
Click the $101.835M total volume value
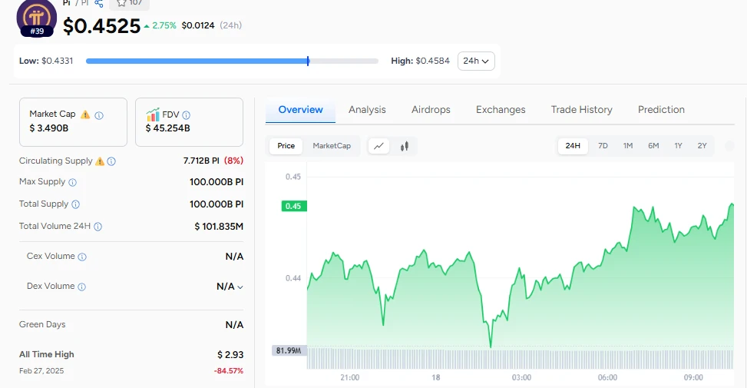click(x=219, y=227)
